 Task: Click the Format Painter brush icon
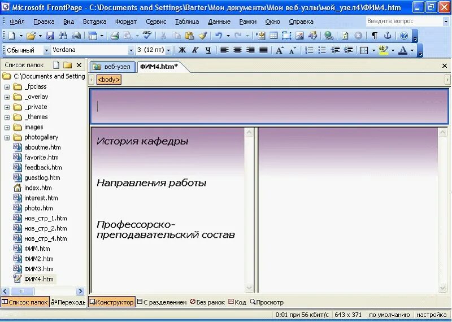click(203, 36)
